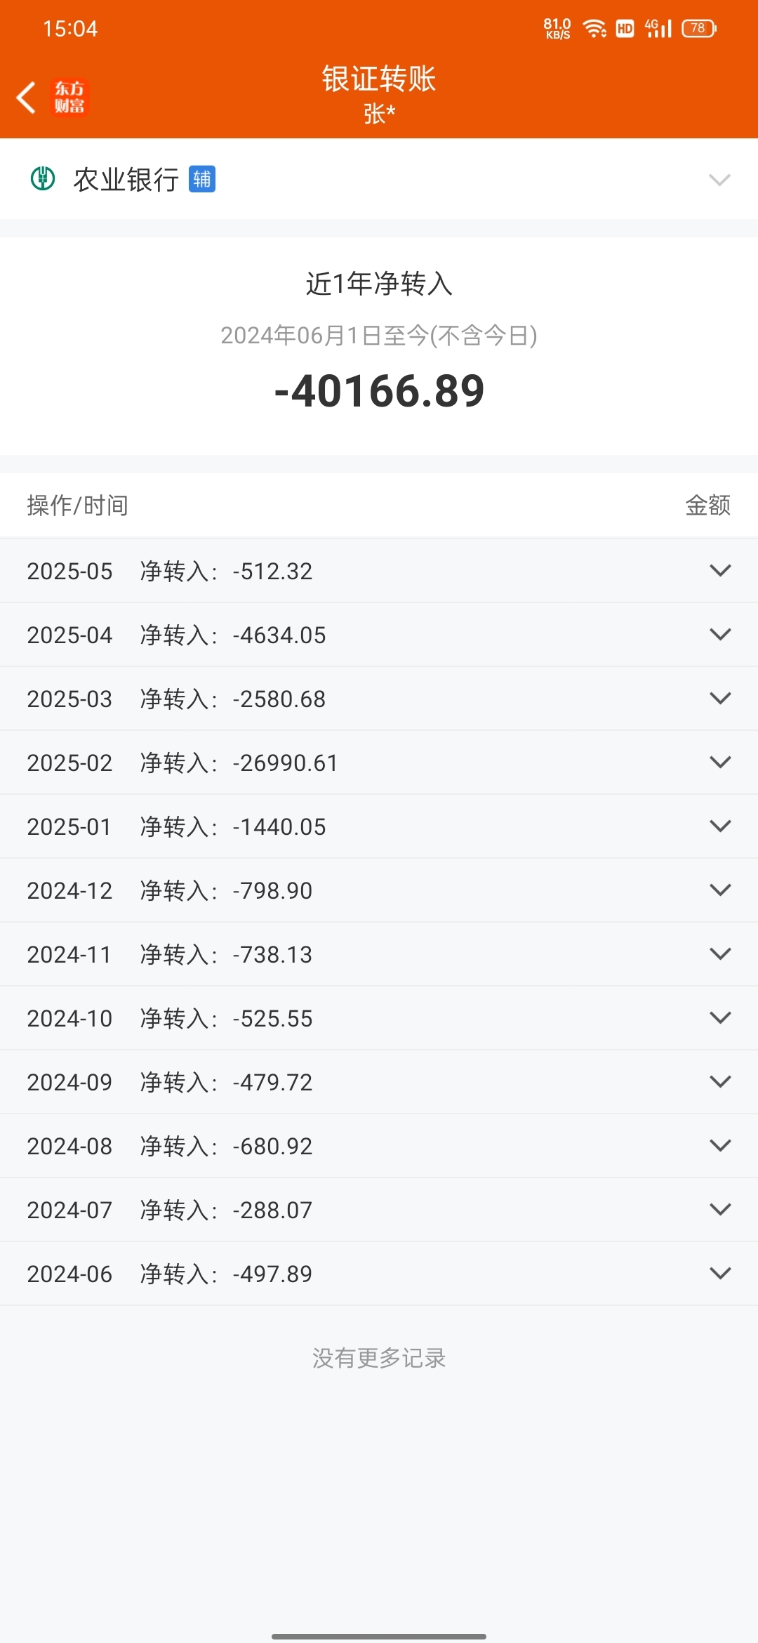Expand the 2025-05 monthly record chevron
Screen dimensions: 758x1643
coord(720,570)
